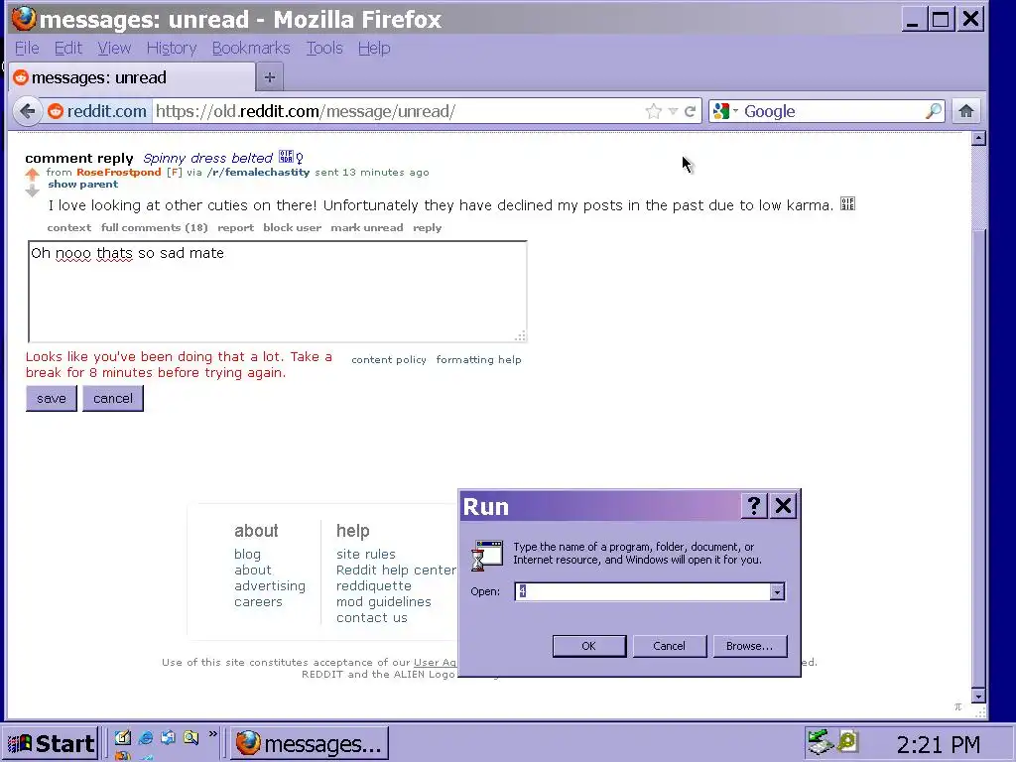Click the 'reply' link

coord(427,228)
